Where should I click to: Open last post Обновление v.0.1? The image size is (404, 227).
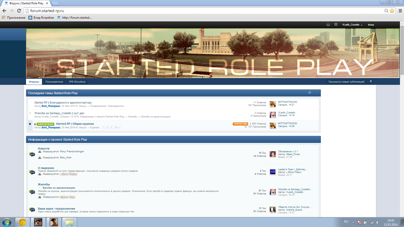click(x=288, y=152)
